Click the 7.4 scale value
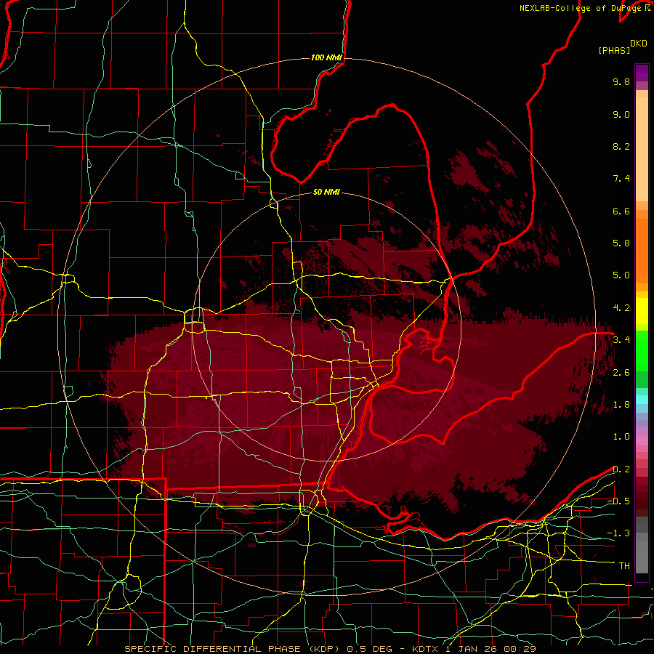 pyautogui.click(x=621, y=179)
